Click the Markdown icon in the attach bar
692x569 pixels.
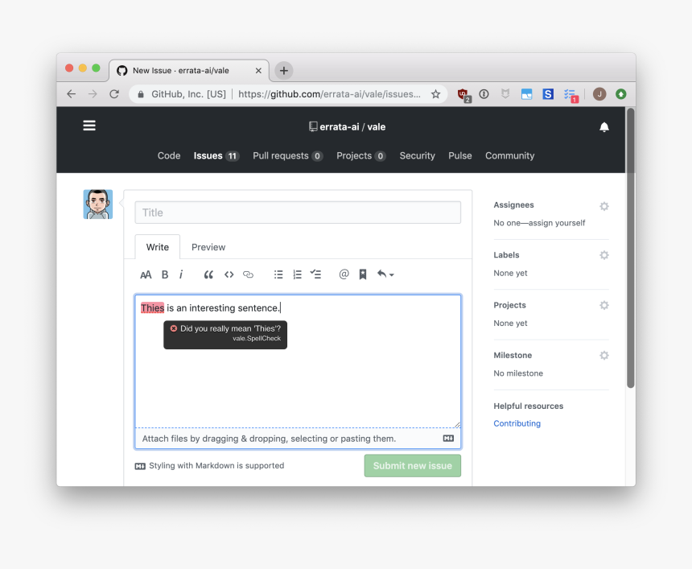[448, 439]
